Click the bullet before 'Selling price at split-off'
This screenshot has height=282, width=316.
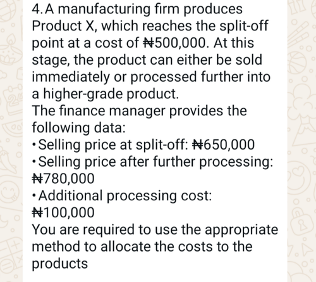tap(34, 145)
